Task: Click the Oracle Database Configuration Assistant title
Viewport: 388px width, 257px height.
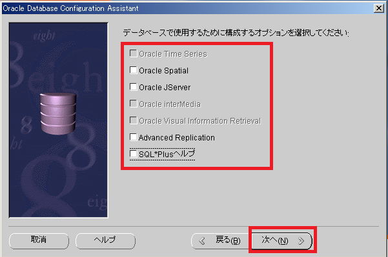Action: 70,8
